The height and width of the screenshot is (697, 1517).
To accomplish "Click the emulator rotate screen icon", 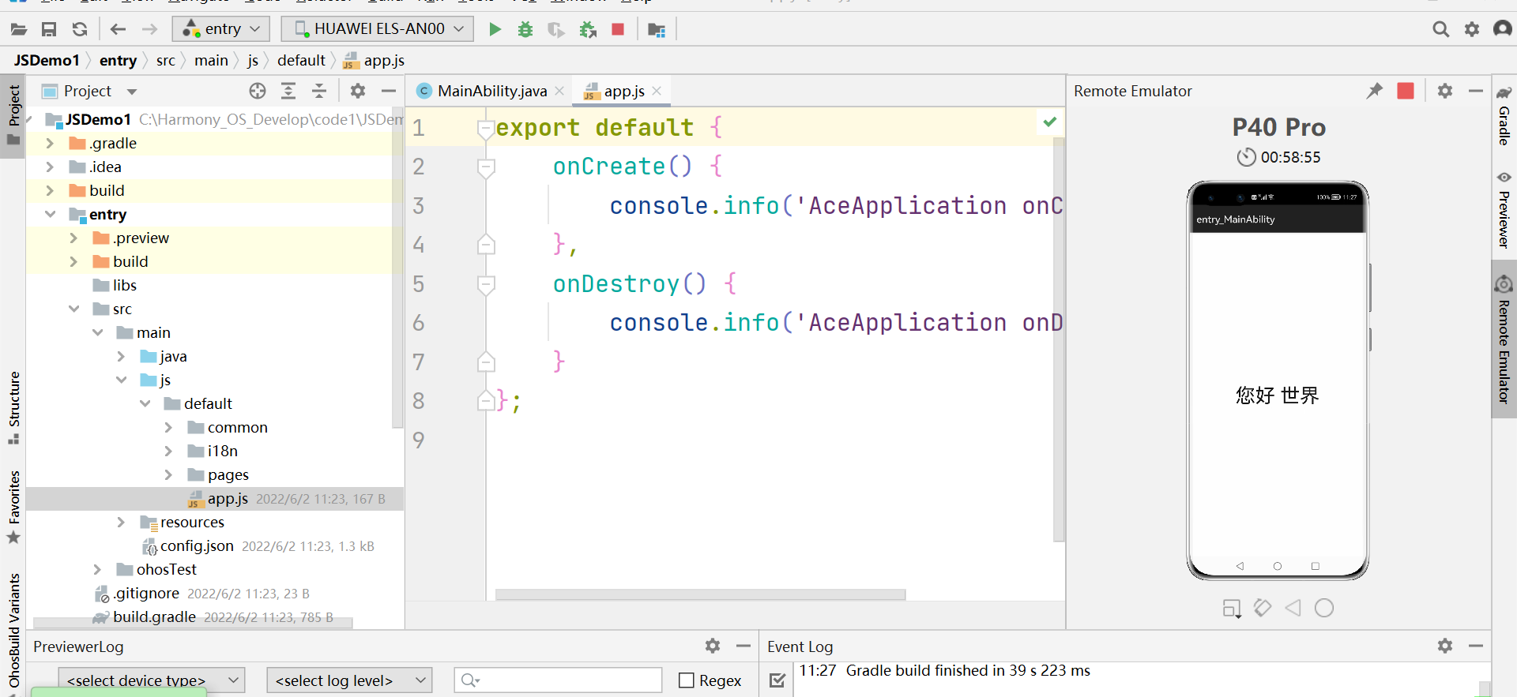I will tap(1263, 608).
